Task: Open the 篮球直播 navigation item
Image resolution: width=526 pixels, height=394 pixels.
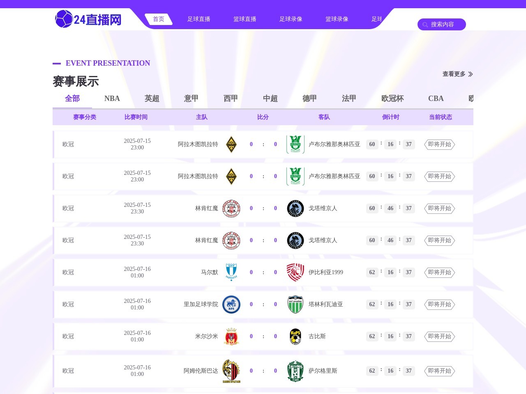Action: click(244, 19)
